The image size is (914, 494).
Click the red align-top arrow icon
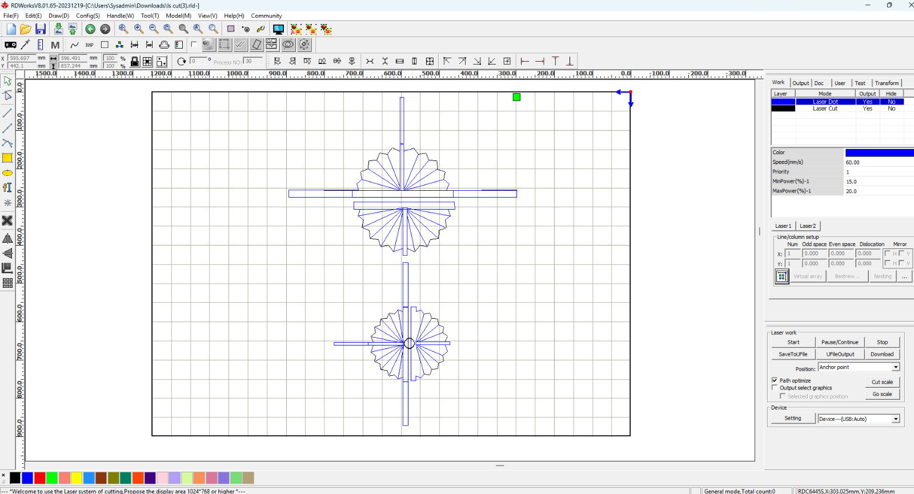555,61
